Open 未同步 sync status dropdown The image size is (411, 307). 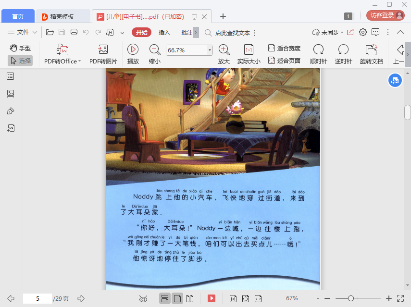327,32
